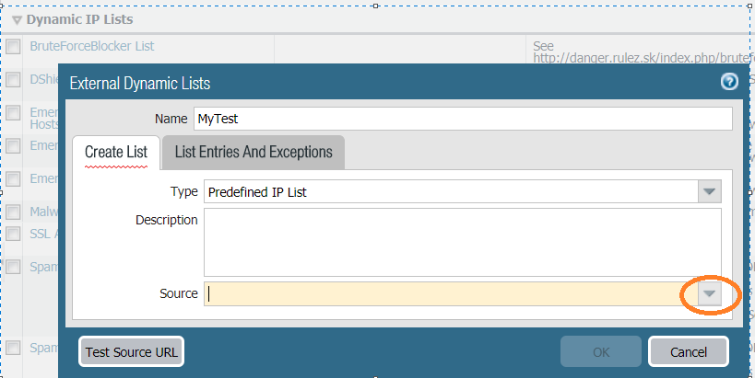Click the External Dynamic Lists title bar

(369, 83)
